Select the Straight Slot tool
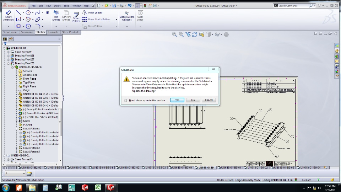The width and height of the screenshot is (341, 192). pyautogui.click(x=19, y=26)
